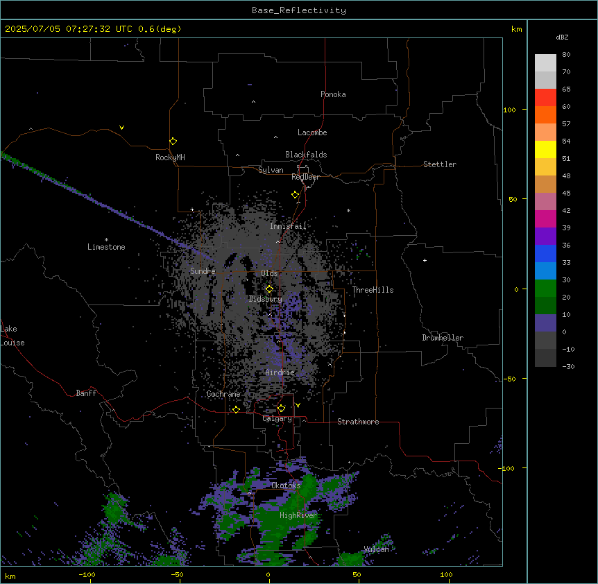Screen dimensions: 598x584
Task: Click the Base_Reflectivity title
Action: coord(299,10)
